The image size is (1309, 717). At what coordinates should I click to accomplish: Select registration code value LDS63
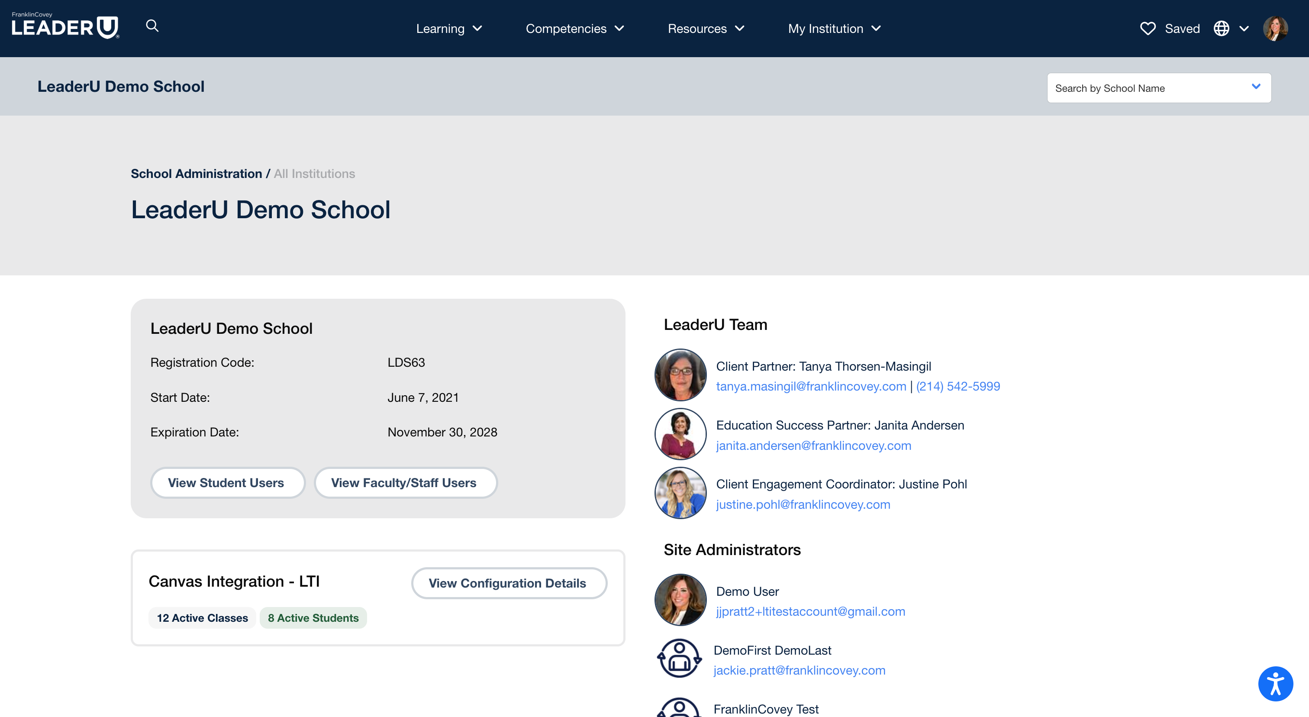[x=406, y=362]
